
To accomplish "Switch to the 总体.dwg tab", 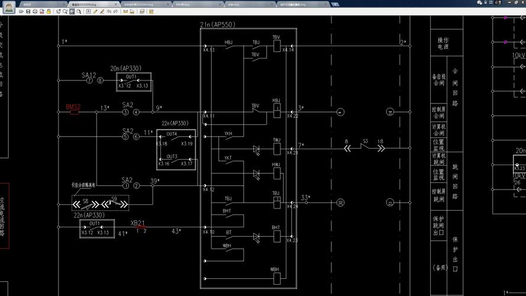I will (x=233, y=4).
